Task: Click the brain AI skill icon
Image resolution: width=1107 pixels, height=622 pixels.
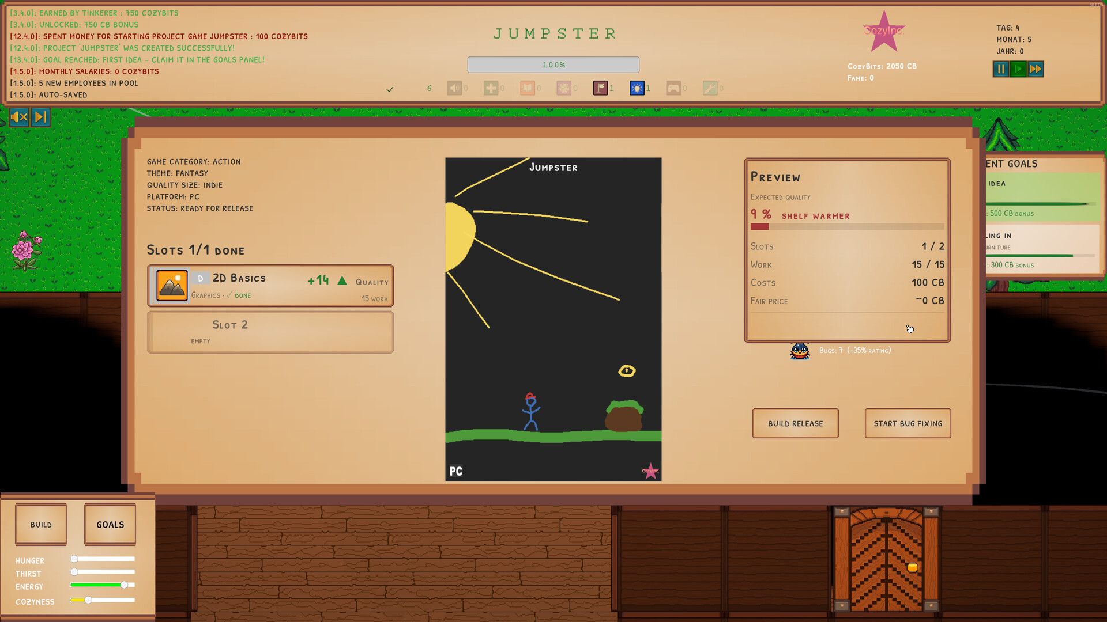Action: pyautogui.click(x=564, y=88)
